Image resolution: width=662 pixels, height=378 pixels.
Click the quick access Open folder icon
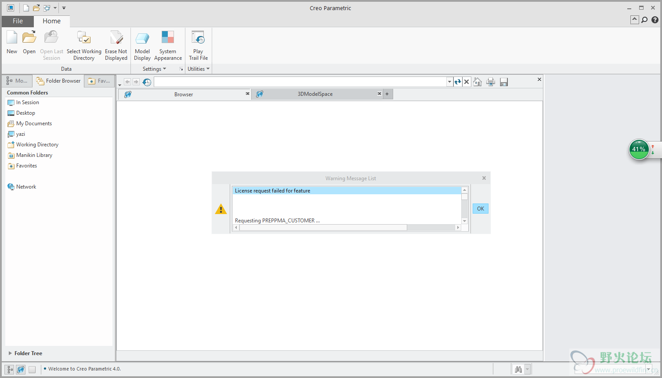[x=36, y=8]
